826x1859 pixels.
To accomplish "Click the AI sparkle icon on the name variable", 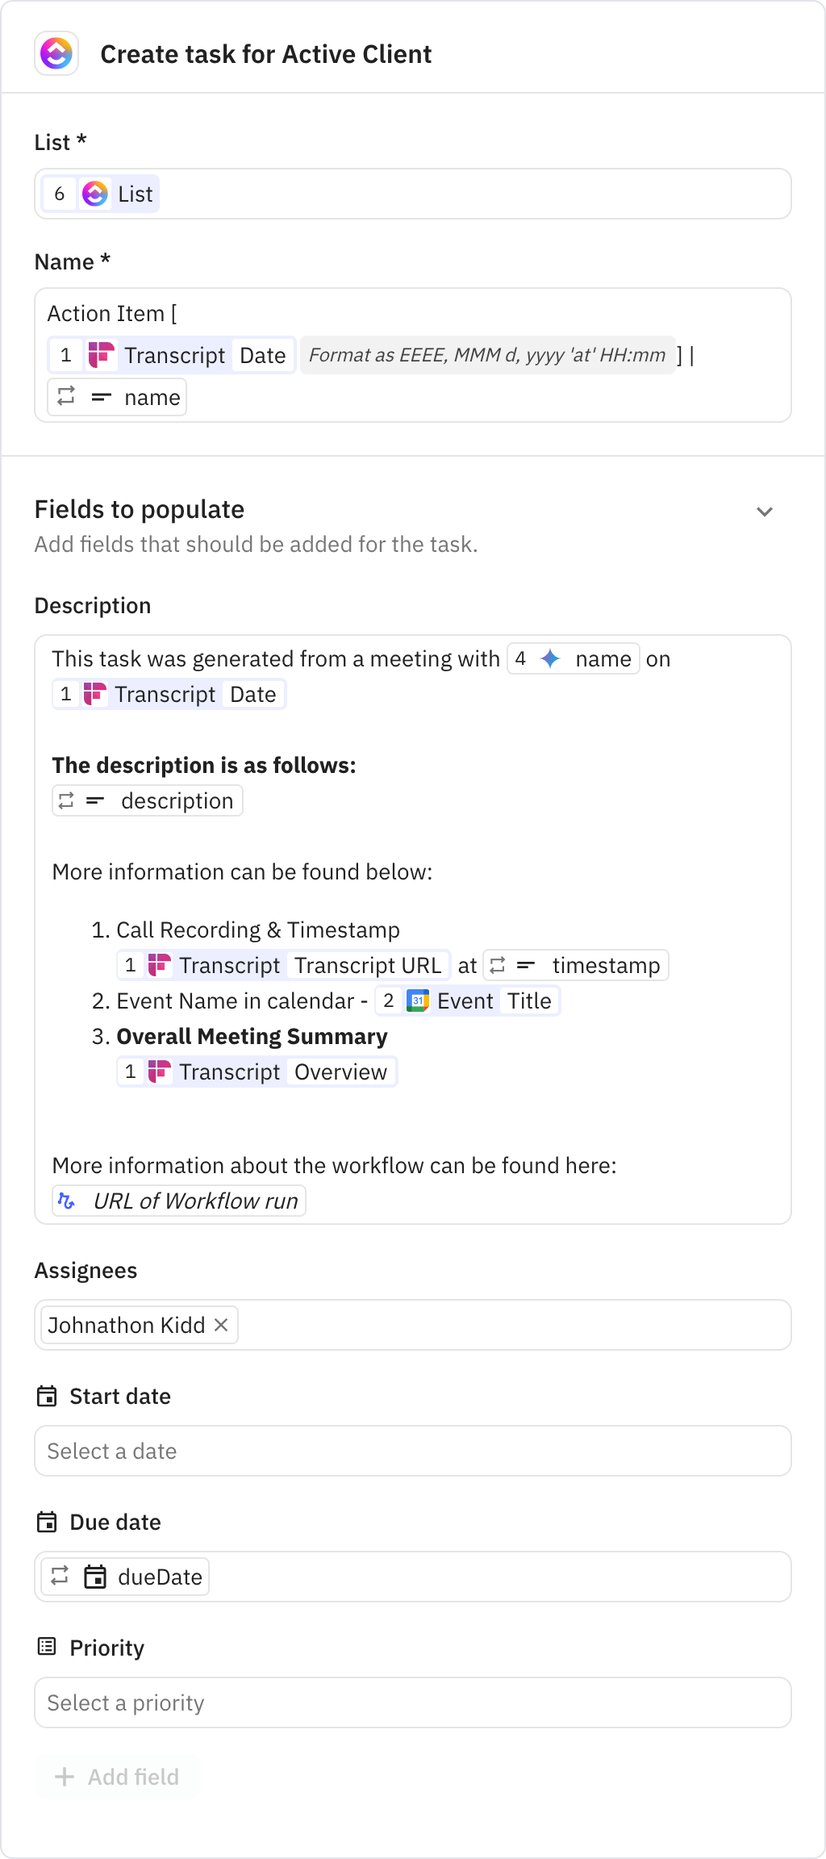I will click(x=551, y=659).
